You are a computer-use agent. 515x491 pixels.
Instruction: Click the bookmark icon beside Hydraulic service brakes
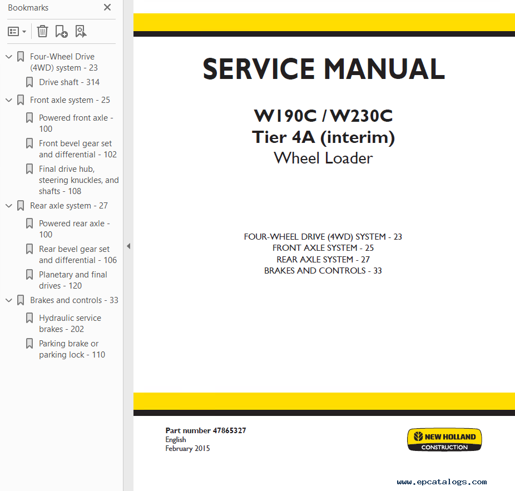29,318
